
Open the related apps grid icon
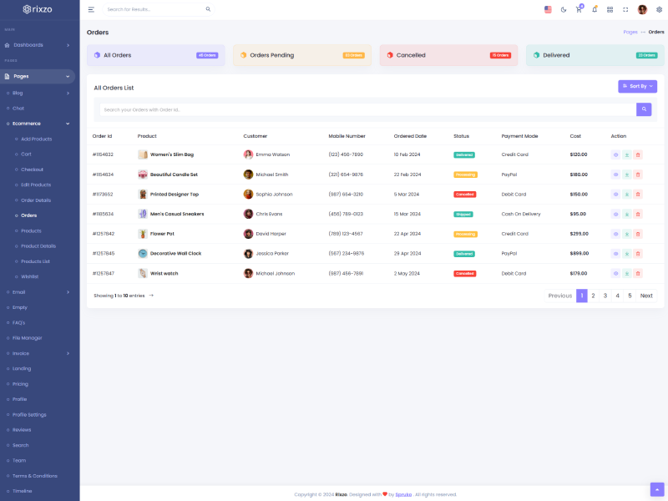[x=610, y=9]
